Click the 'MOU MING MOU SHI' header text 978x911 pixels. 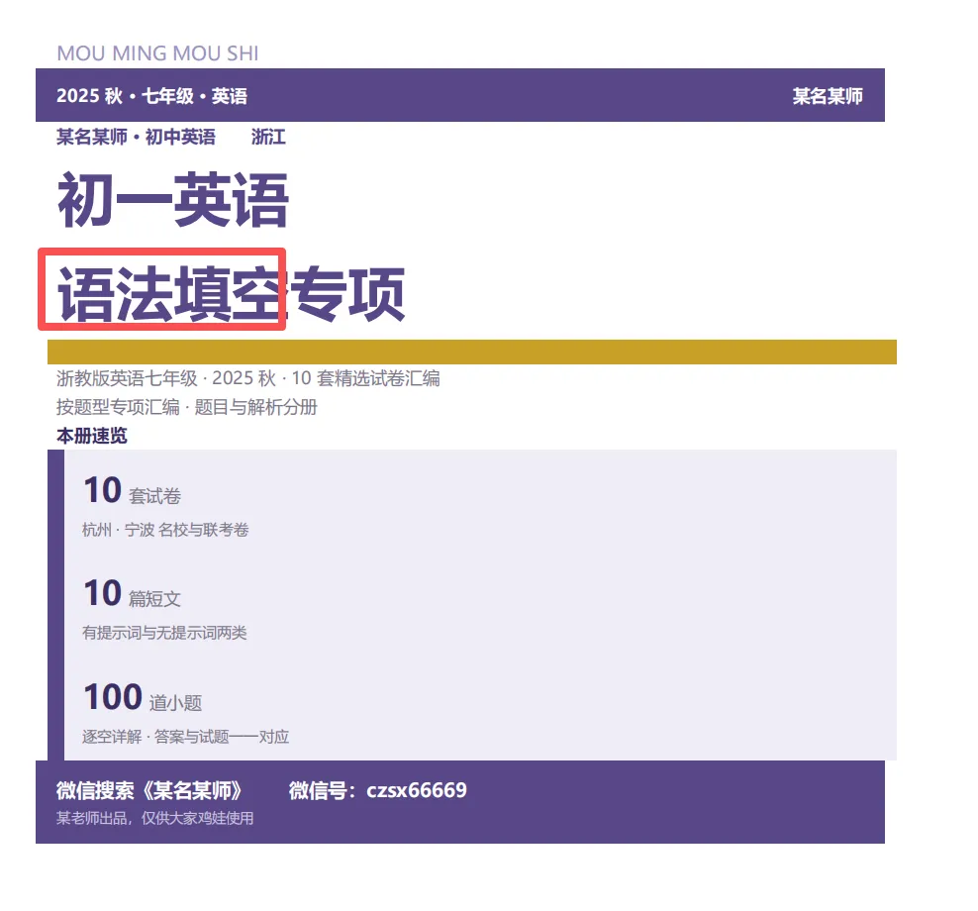[157, 53]
